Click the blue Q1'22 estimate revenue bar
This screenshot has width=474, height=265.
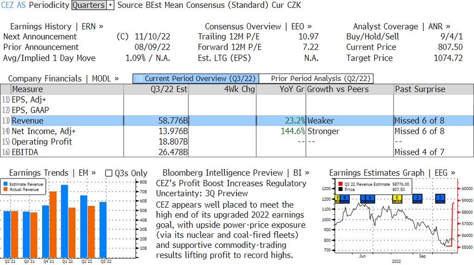pyautogui.click(x=64, y=221)
